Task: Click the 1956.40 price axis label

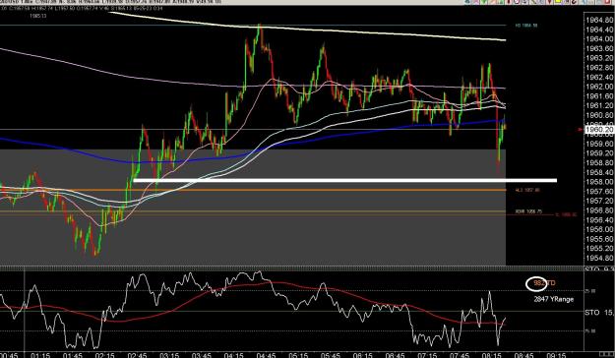Action: [600, 220]
